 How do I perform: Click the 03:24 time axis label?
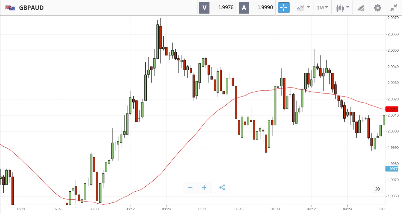pos(166,209)
